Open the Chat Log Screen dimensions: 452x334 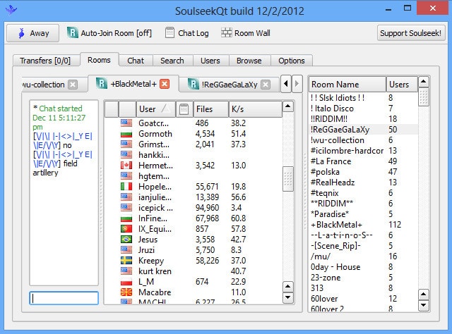(186, 33)
